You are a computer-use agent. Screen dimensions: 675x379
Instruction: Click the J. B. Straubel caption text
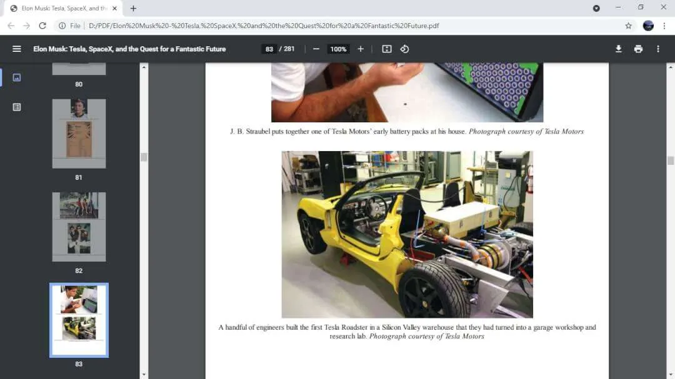point(407,131)
